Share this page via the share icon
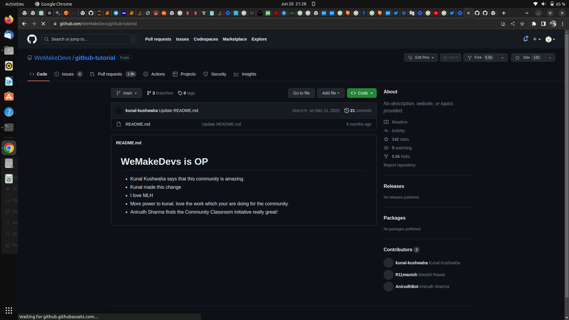This screenshot has width=569, height=320. pos(513,24)
